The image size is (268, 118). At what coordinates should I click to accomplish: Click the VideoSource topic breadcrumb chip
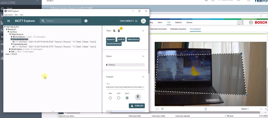point(133,40)
